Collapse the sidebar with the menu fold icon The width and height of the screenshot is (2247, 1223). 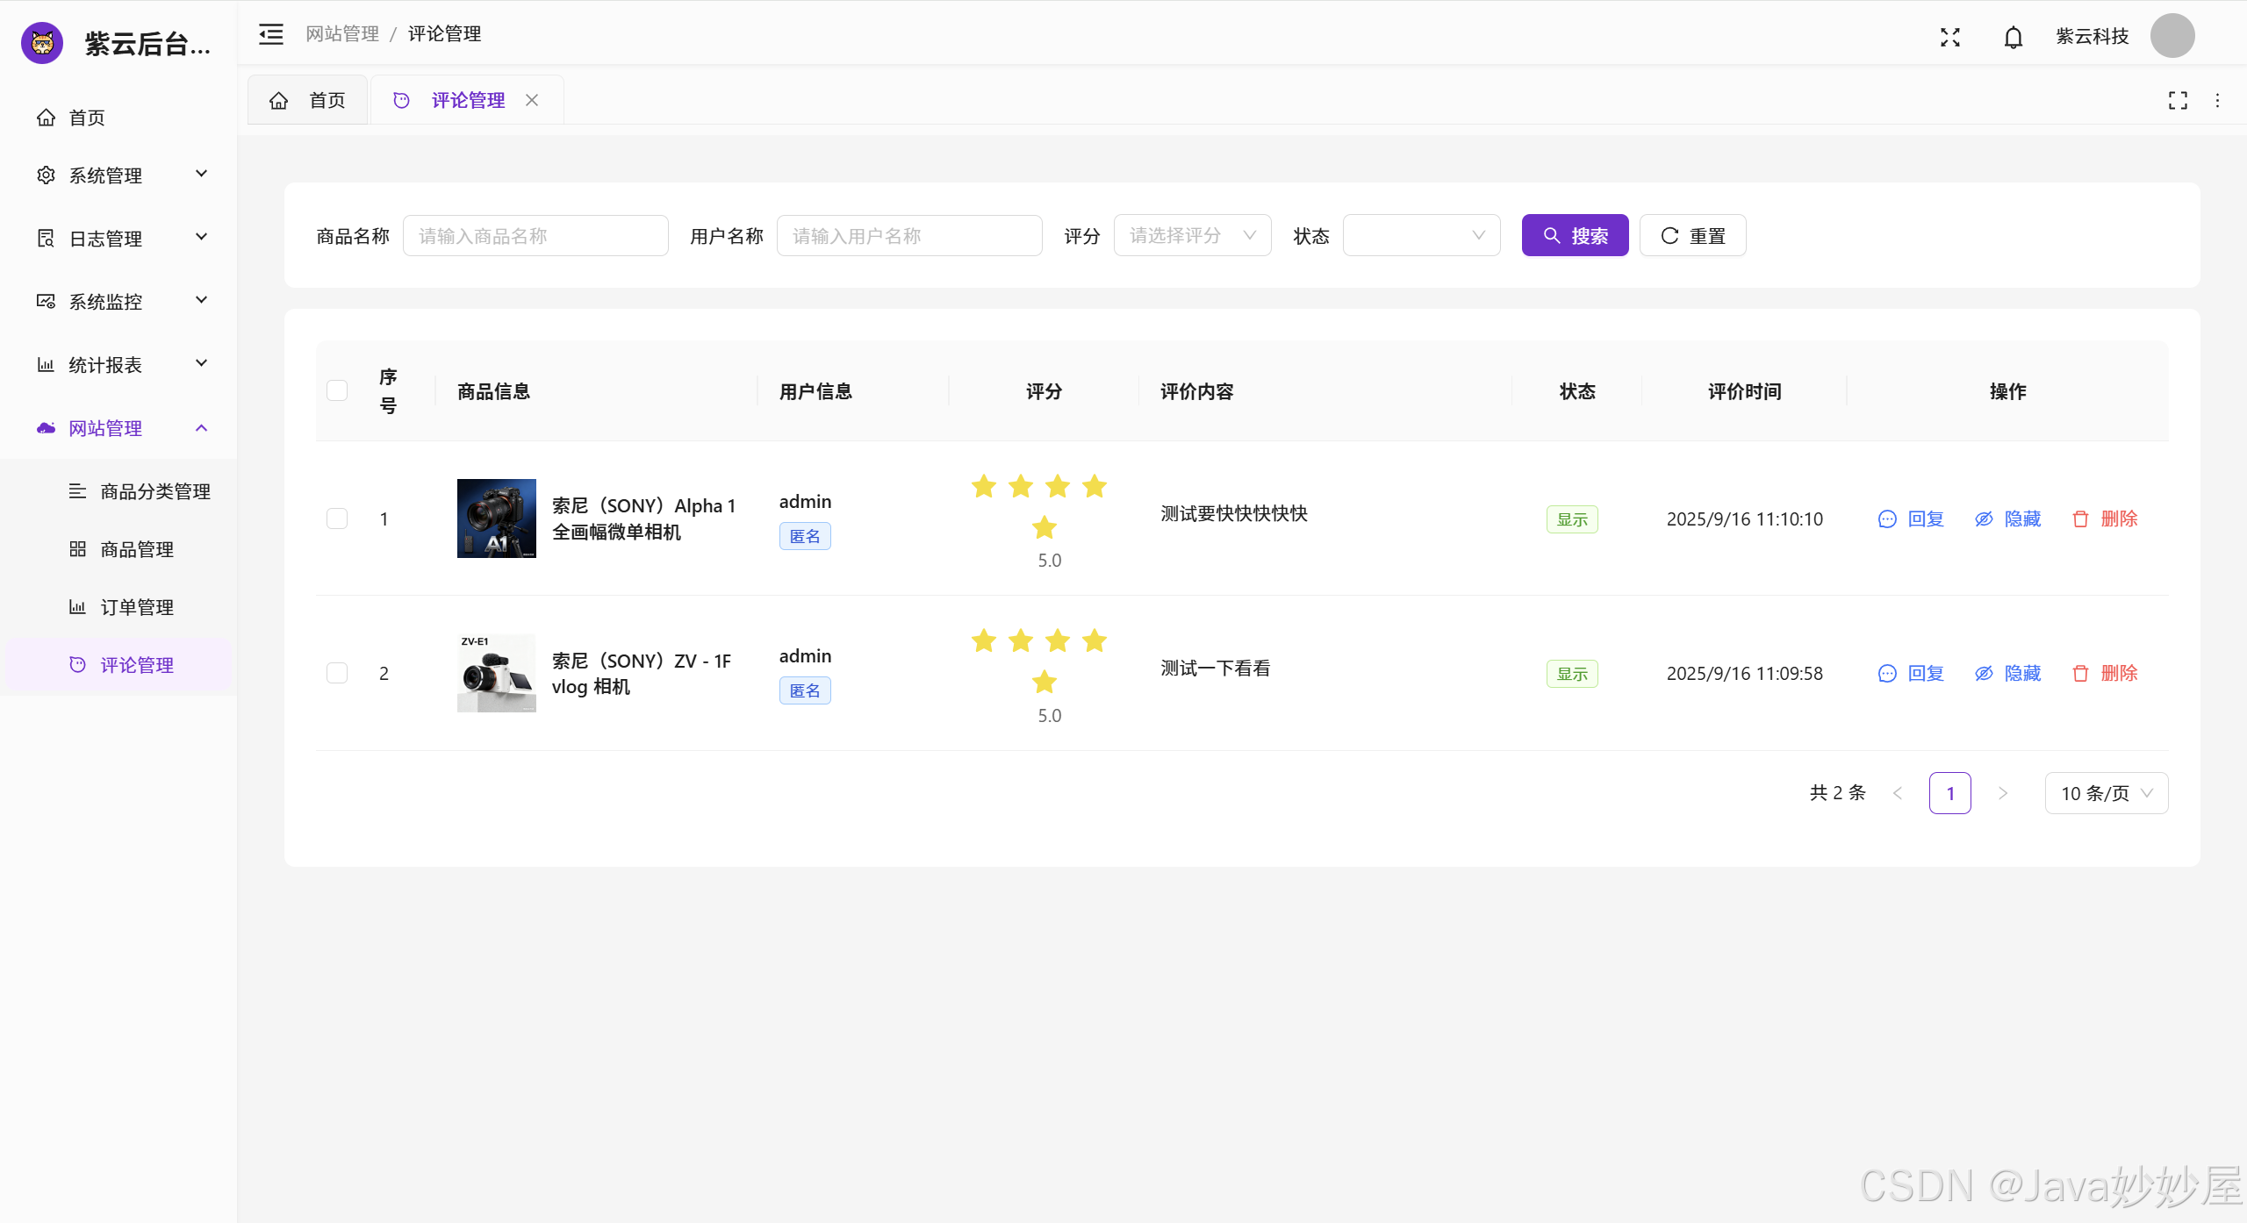click(271, 34)
